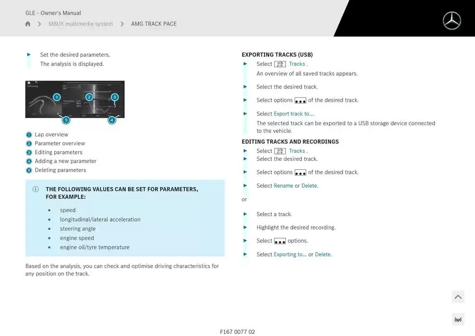Viewport: 475px width, 336px height.
Task: Click the Export track to… link
Action: (294, 114)
